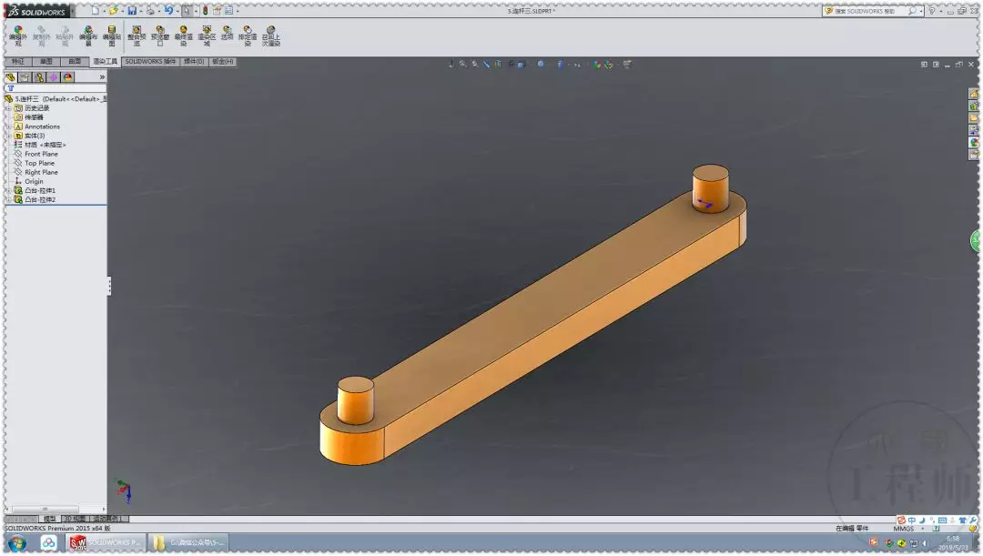Switch to the 草图 ribbon tab

[46, 62]
